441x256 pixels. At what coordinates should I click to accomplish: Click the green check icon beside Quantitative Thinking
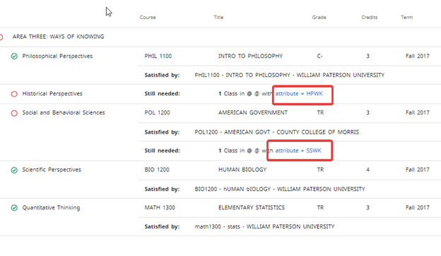pos(14,208)
